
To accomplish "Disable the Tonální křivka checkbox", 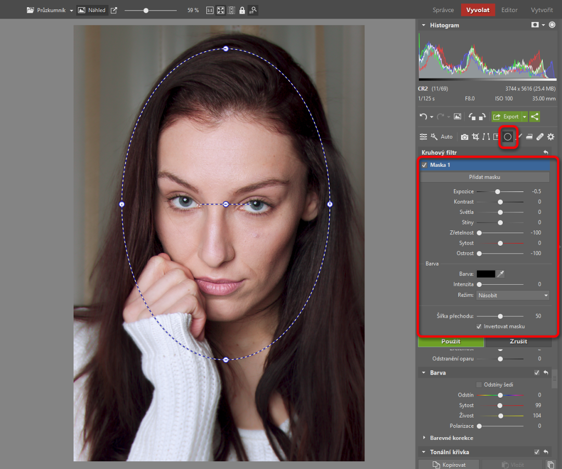I will coord(537,452).
